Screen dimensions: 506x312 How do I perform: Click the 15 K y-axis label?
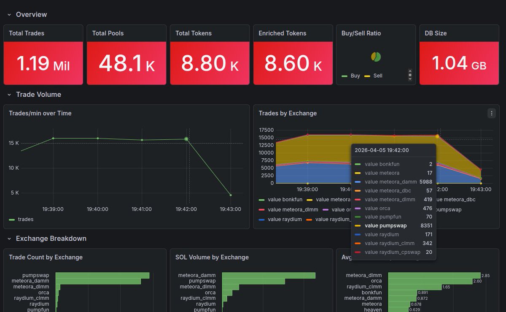pos(14,143)
